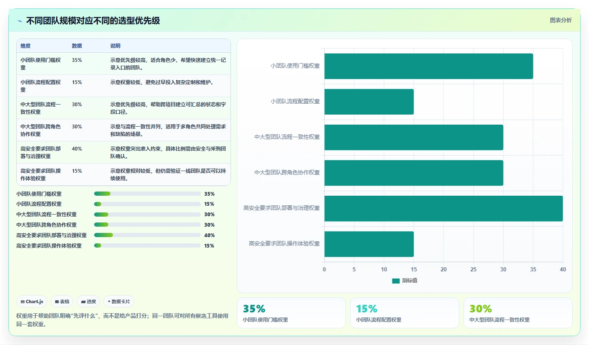Image resolution: width=589 pixels, height=345 pixels.
Task: Open the 15% 小团队流程配置权重 data card
Action: pyautogui.click(x=405, y=313)
